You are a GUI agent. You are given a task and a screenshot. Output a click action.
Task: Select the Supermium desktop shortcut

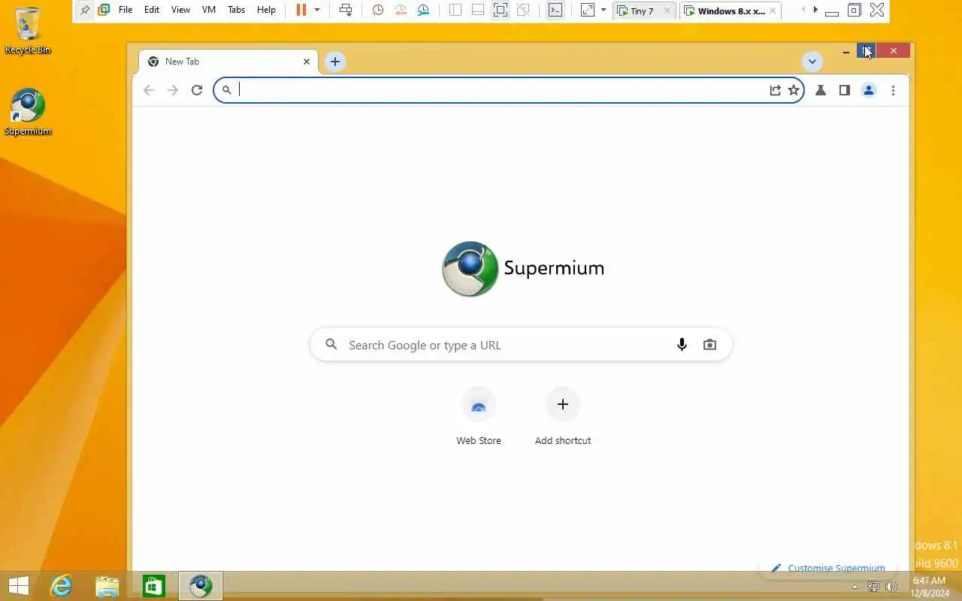pyautogui.click(x=28, y=112)
